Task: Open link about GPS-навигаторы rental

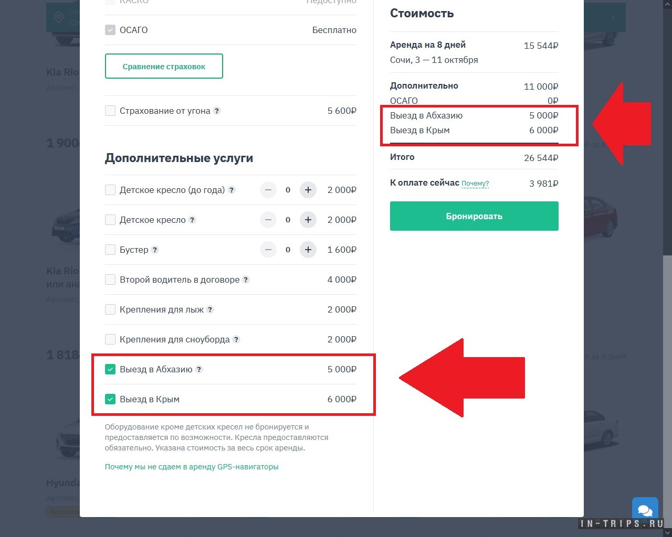Action: [x=192, y=467]
